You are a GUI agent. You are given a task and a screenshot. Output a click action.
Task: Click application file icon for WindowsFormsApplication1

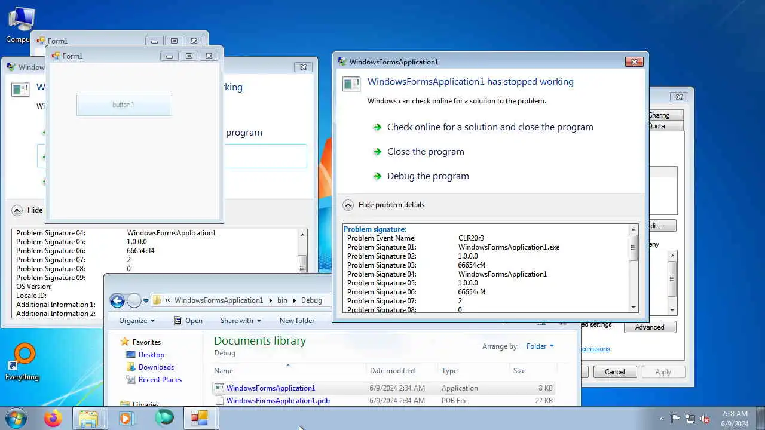(x=219, y=388)
